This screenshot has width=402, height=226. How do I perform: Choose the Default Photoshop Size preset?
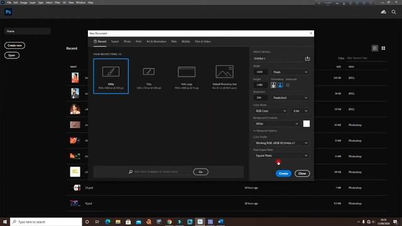[x=225, y=76]
